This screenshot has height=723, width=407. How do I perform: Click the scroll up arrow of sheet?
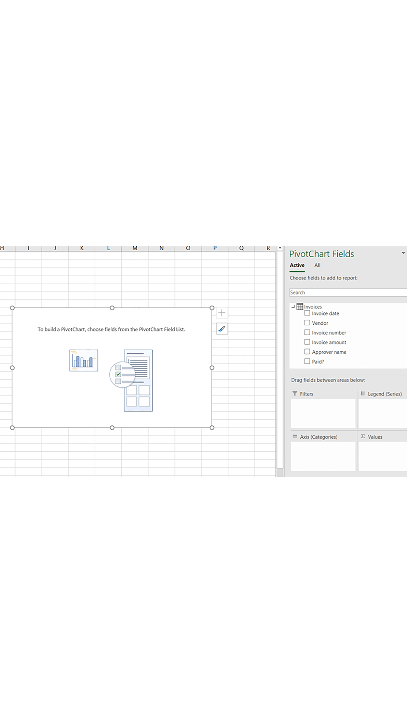coord(280,248)
